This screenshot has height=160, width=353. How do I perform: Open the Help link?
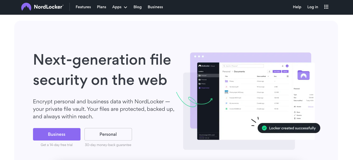pos(297,7)
